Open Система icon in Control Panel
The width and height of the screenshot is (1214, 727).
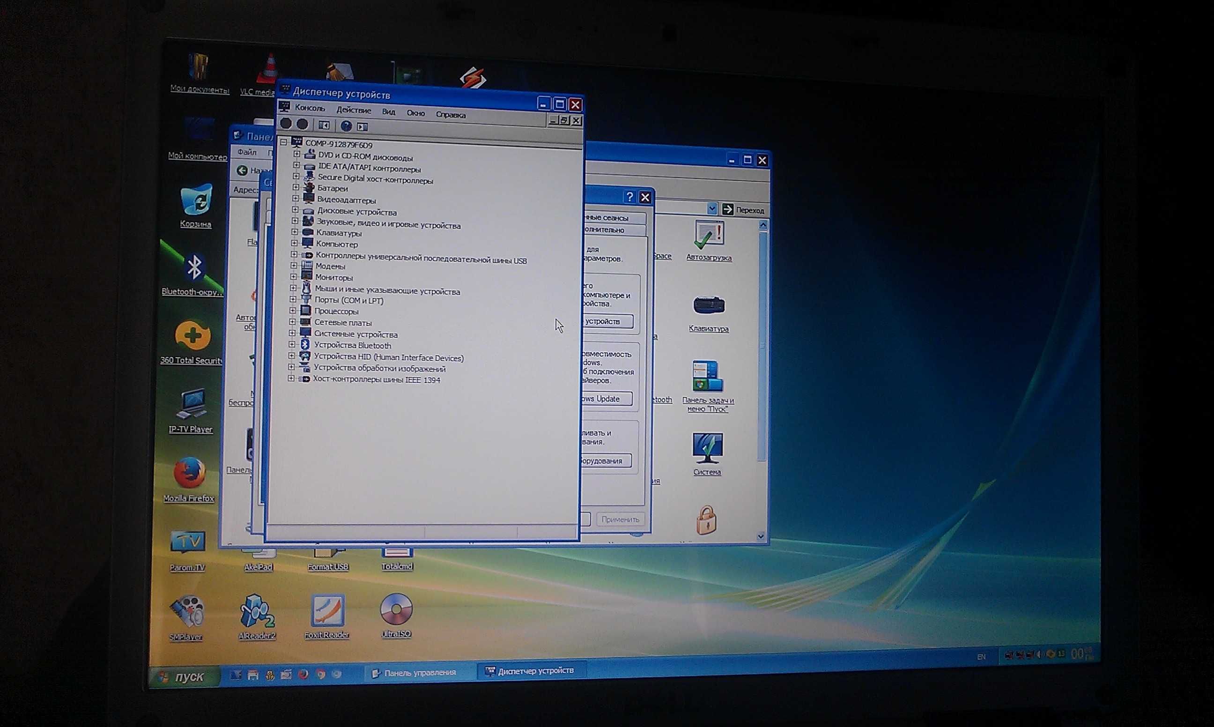(x=707, y=454)
